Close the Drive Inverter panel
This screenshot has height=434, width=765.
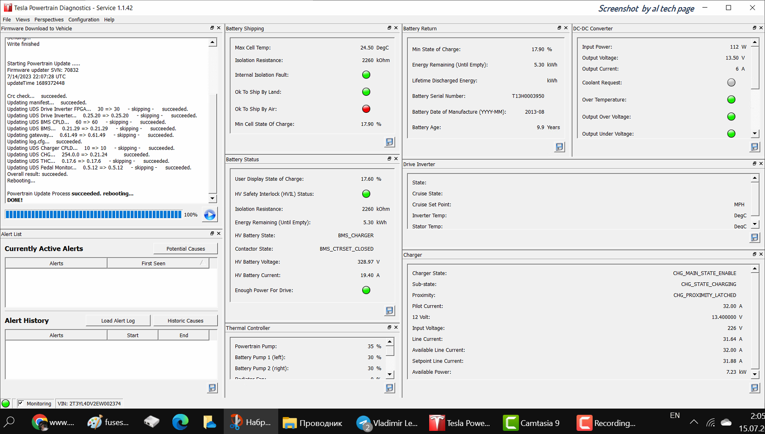coord(761,164)
